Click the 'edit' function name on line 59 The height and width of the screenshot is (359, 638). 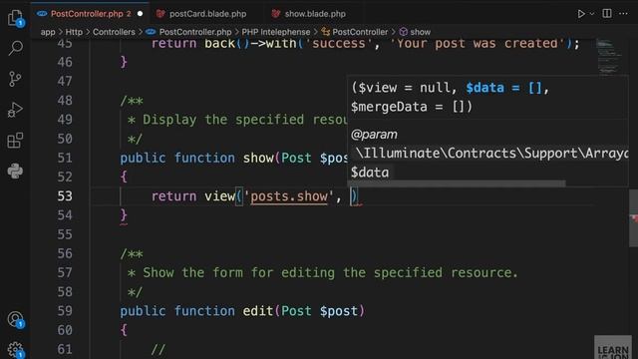coord(258,311)
